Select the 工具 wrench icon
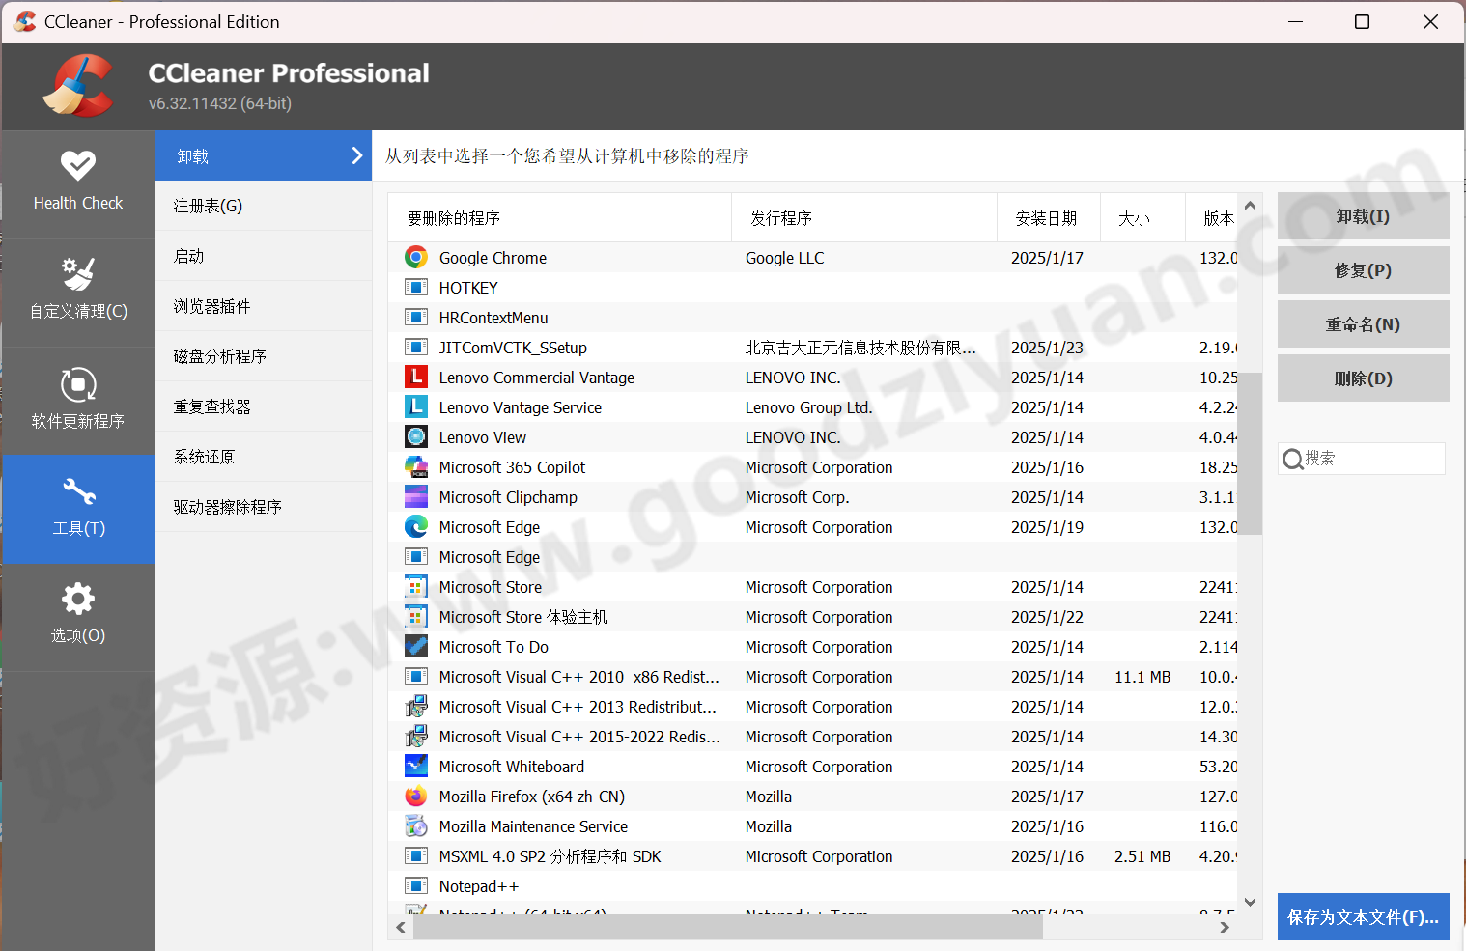Image resolution: width=1466 pixels, height=951 pixels. [x=77, y=492]
